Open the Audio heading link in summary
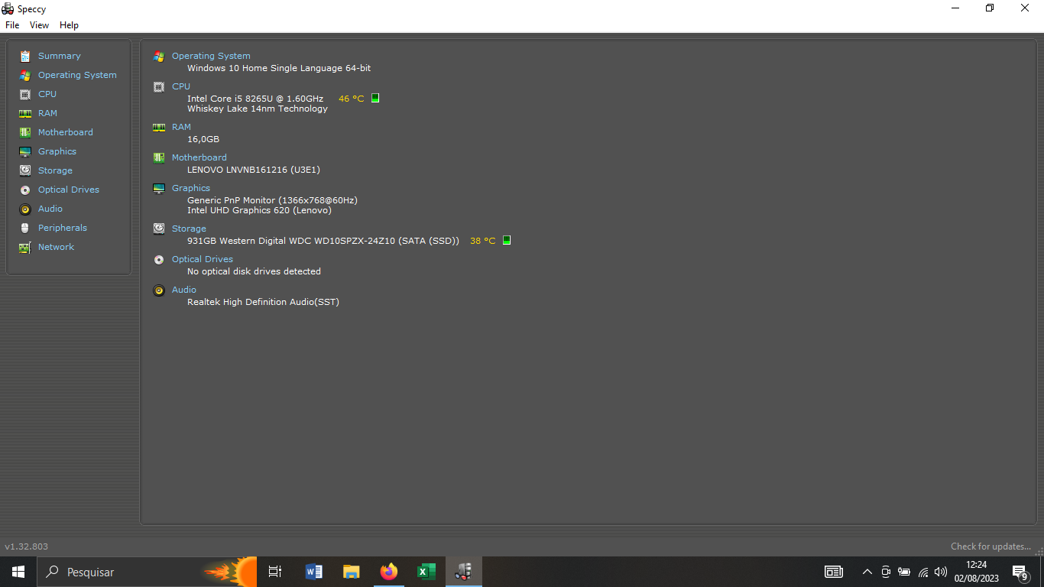Screen dimensions: 1044x587 pyautogui.click(x=184, y=290)
